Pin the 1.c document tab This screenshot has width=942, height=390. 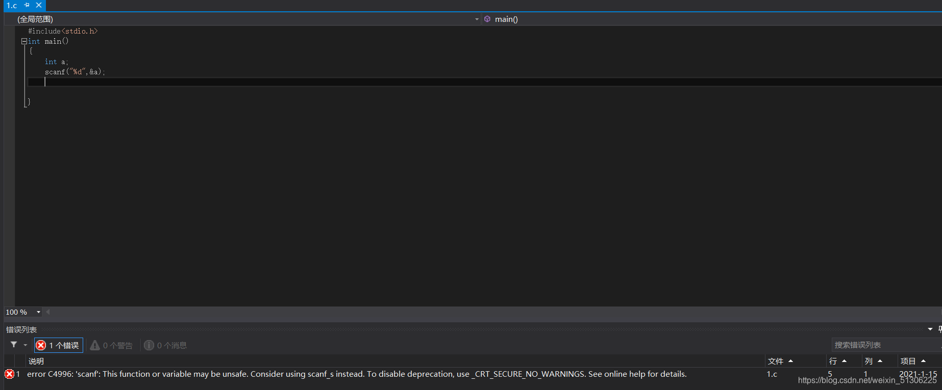[27, 5]
